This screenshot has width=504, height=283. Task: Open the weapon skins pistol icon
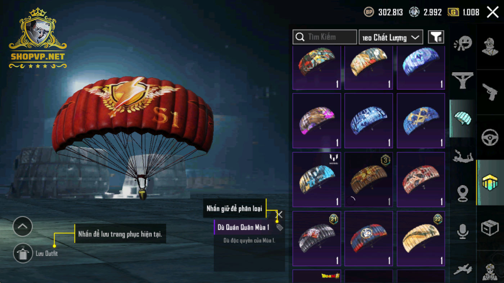pyautogui.click(x=490, y=92)
